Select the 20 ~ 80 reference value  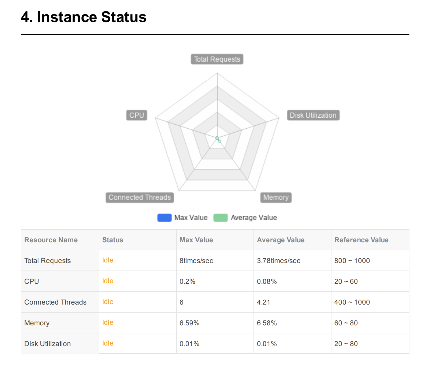coord(346,344)
